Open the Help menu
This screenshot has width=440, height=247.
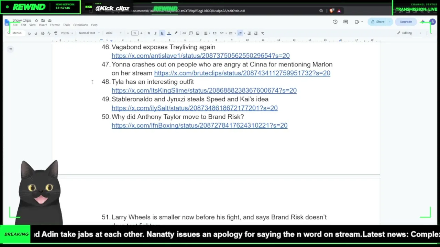pos(94,25)
